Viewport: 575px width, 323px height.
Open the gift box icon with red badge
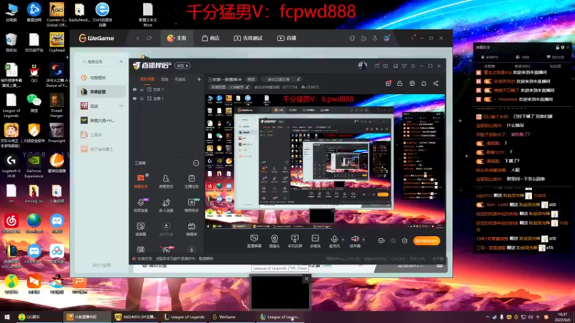(388, 83)
